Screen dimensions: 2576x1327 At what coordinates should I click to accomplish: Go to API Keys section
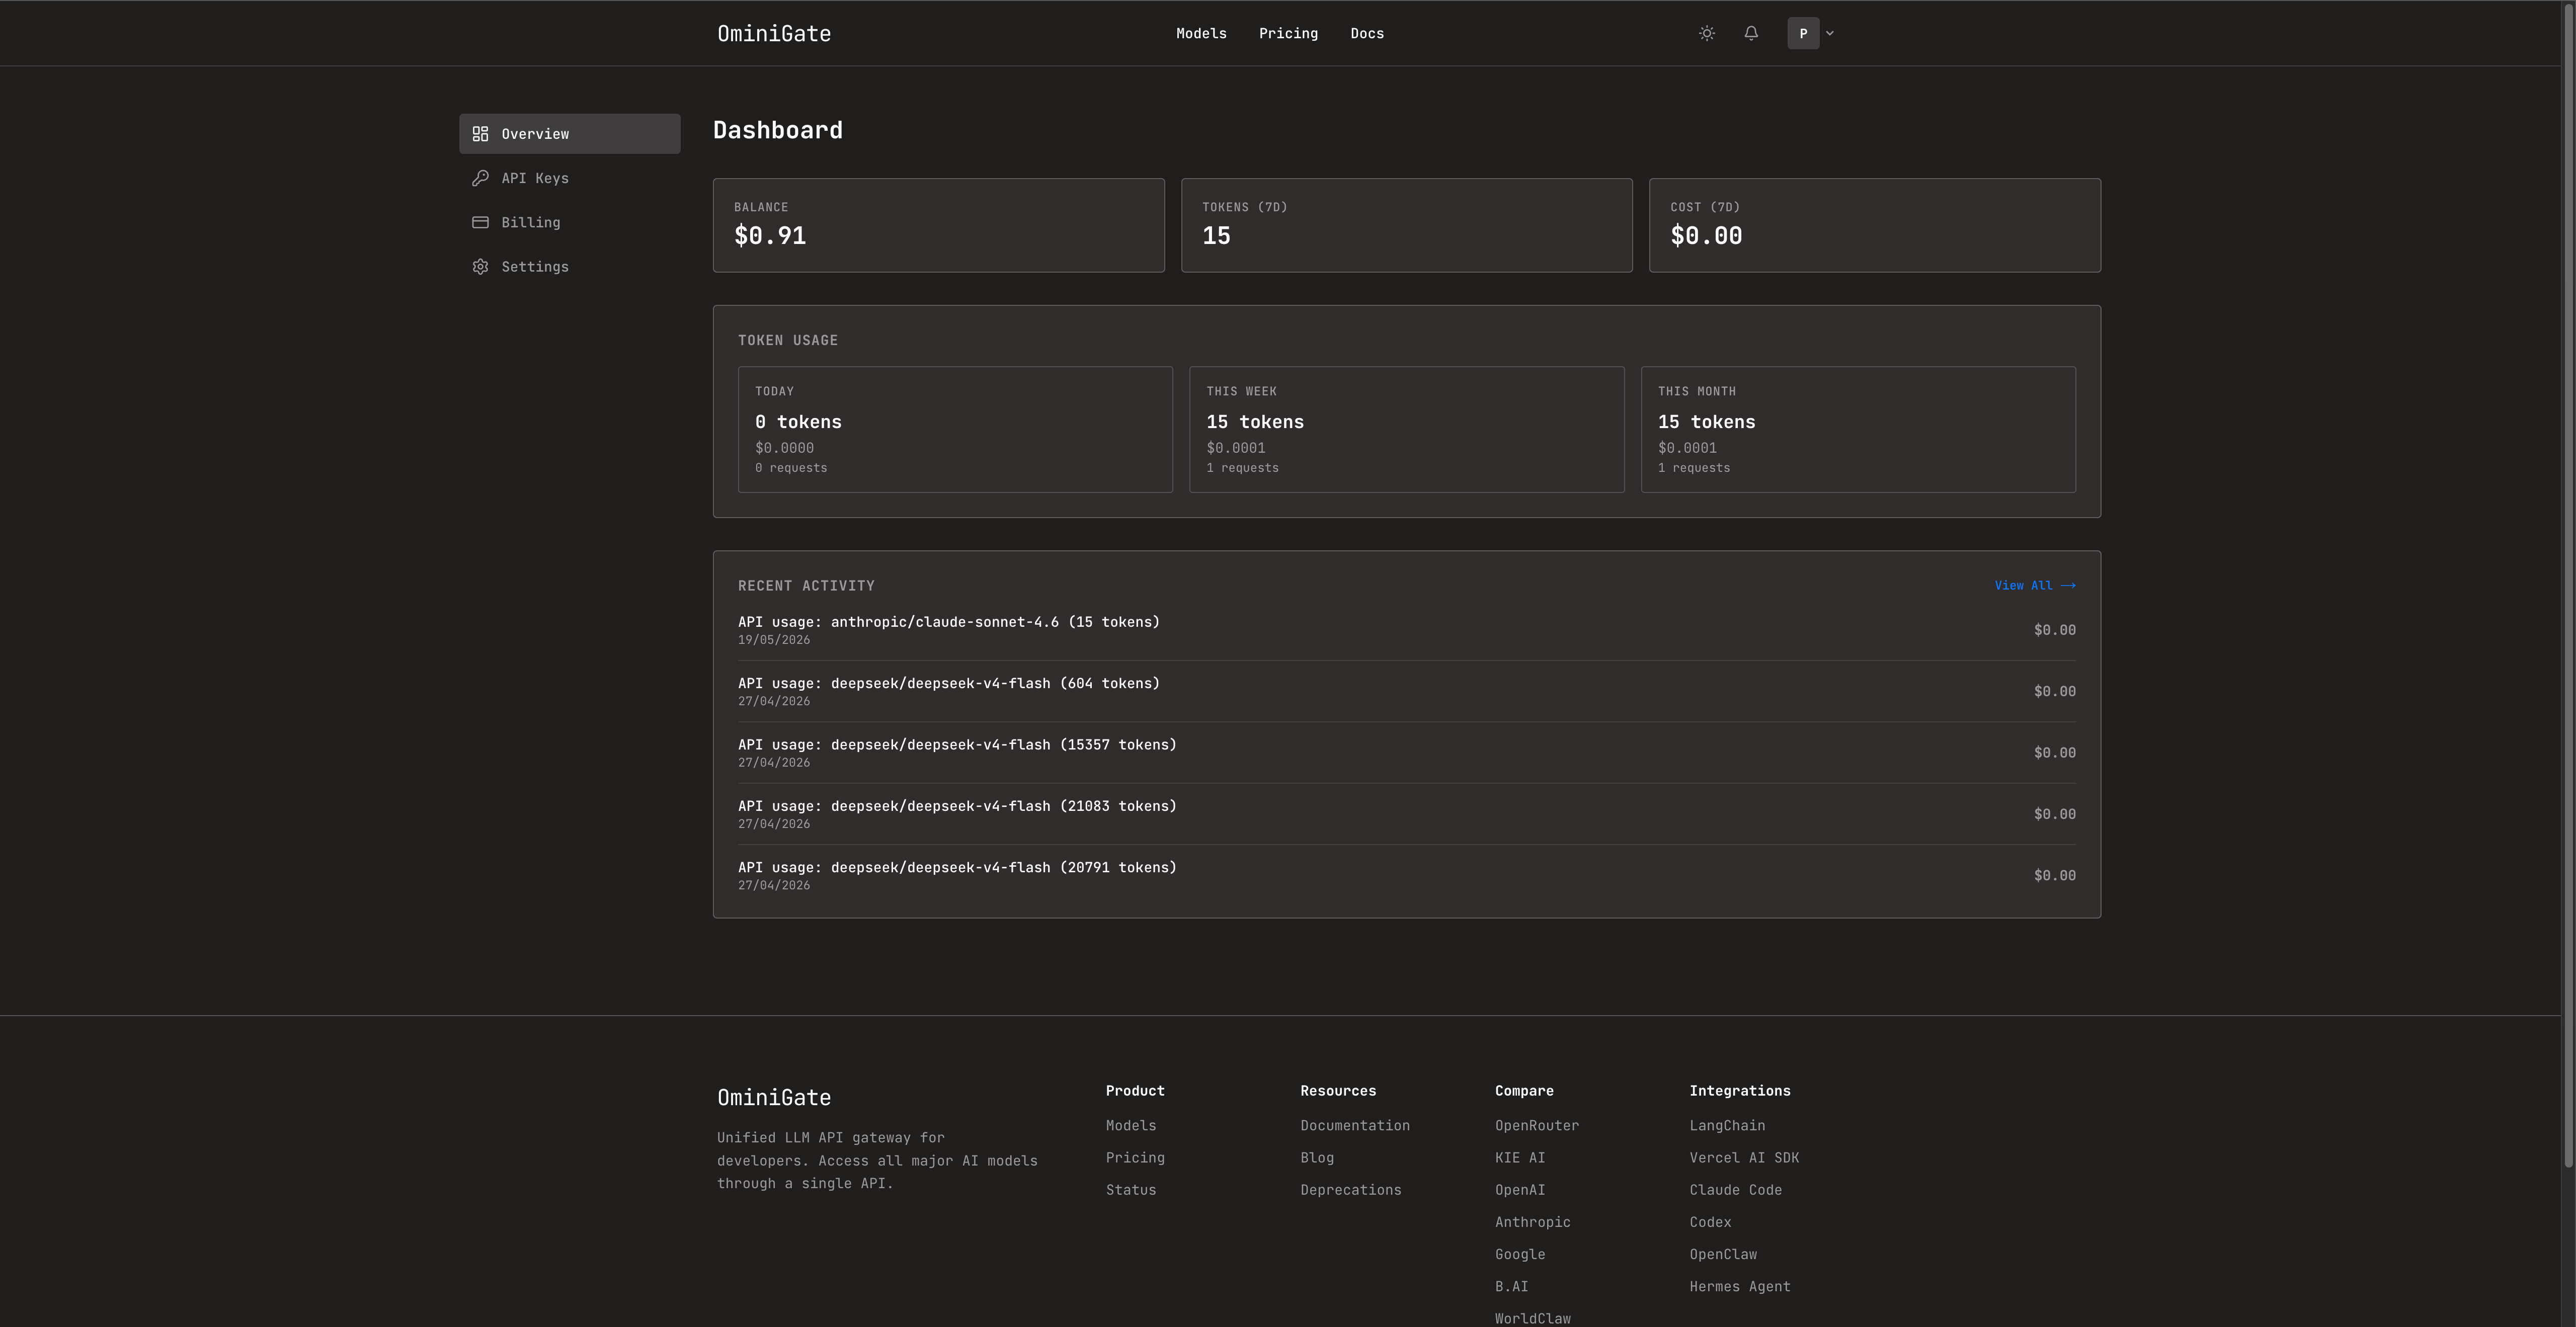coord(570,178)
